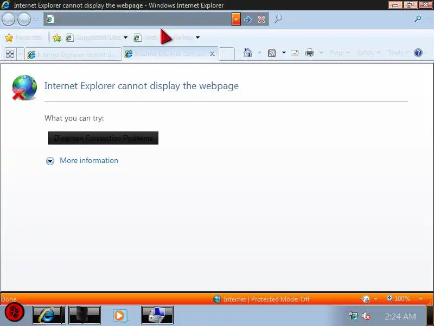Click the Internet Explorer taskbar icon
The image size is (434, 326).
pyautogui.click(x=49, y=315)
